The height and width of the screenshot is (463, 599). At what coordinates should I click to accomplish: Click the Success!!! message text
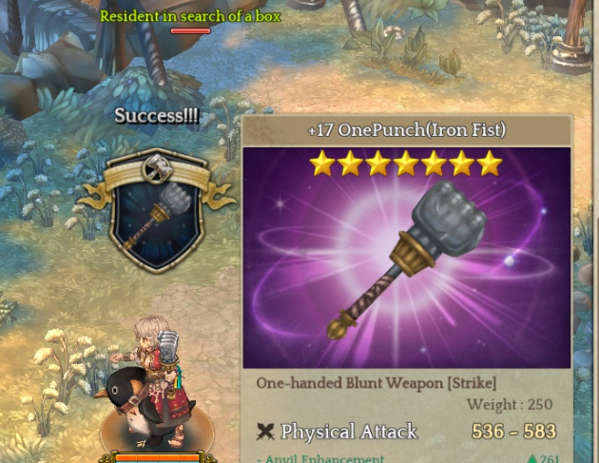(x=157, y=115)
